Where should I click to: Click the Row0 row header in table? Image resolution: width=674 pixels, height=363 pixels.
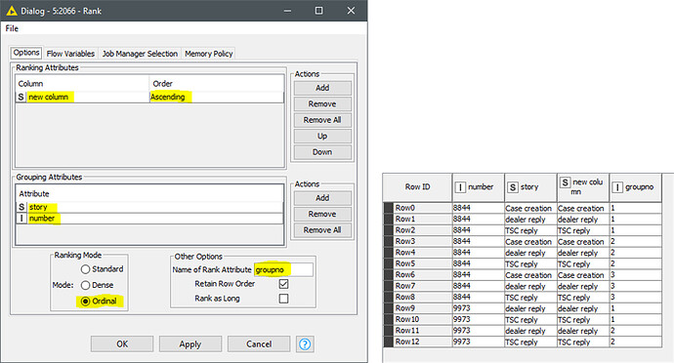pos(417,208)
